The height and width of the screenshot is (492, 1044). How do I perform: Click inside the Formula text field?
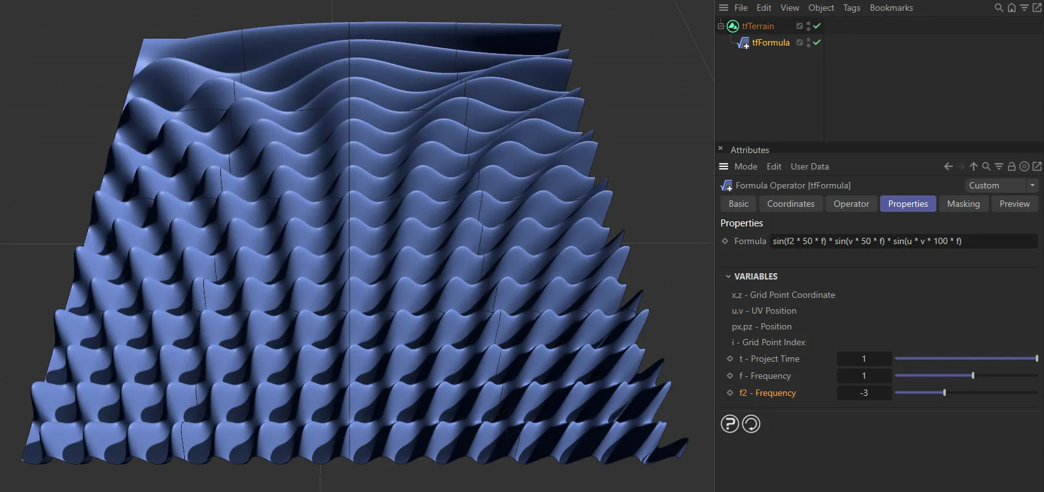click(x=903, y=241)
